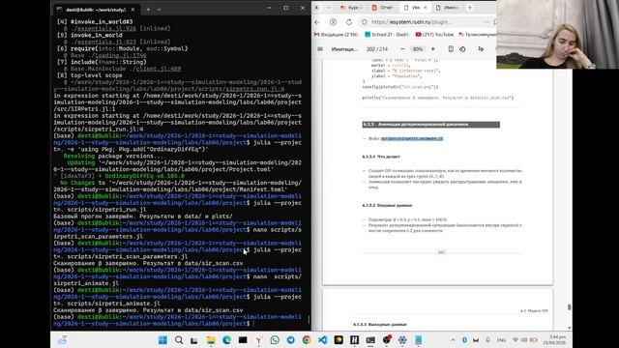Zoom in the PDF with plus button
This screenshot has width=619, height=348.
(433, 49)
